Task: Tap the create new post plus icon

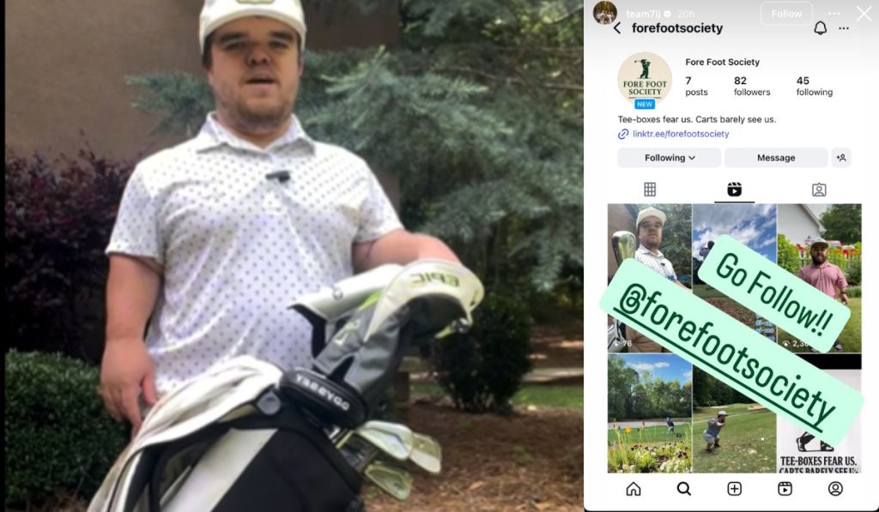Action: coord(734,489)
